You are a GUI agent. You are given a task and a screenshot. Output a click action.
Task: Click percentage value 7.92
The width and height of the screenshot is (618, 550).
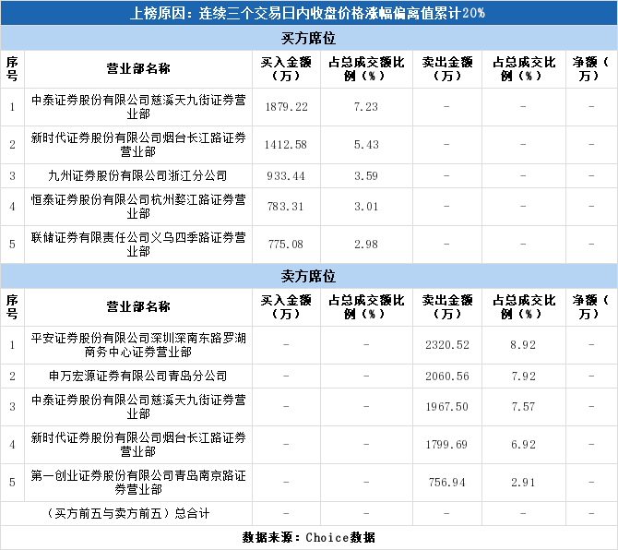coord(524,377)
